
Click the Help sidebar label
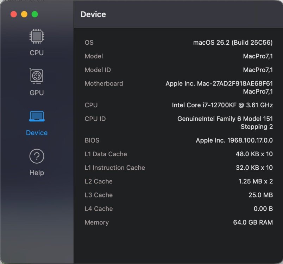[37, 173]
